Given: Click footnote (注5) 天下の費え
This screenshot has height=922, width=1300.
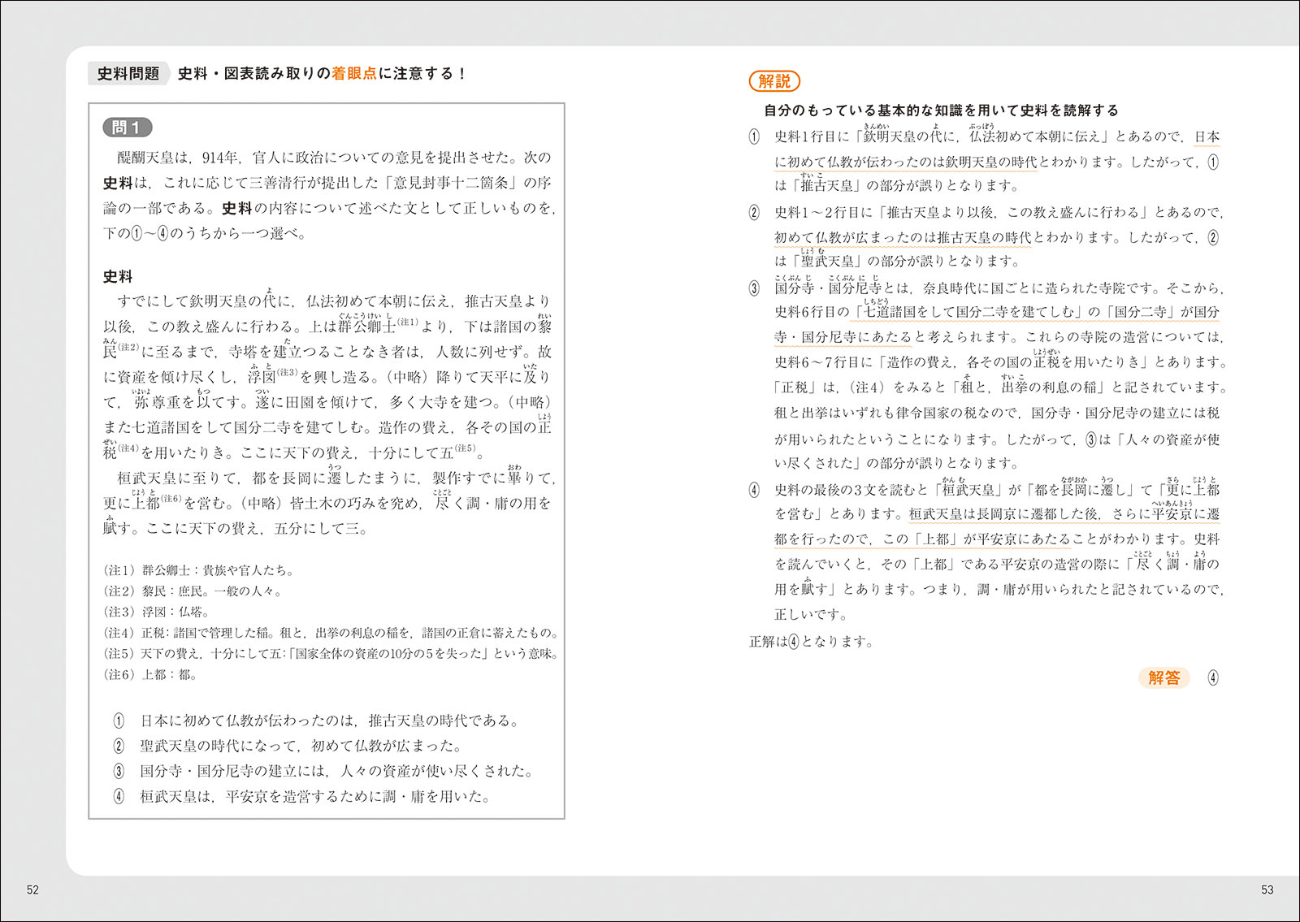Looking at the screenshot, I should tap(331, 653).
